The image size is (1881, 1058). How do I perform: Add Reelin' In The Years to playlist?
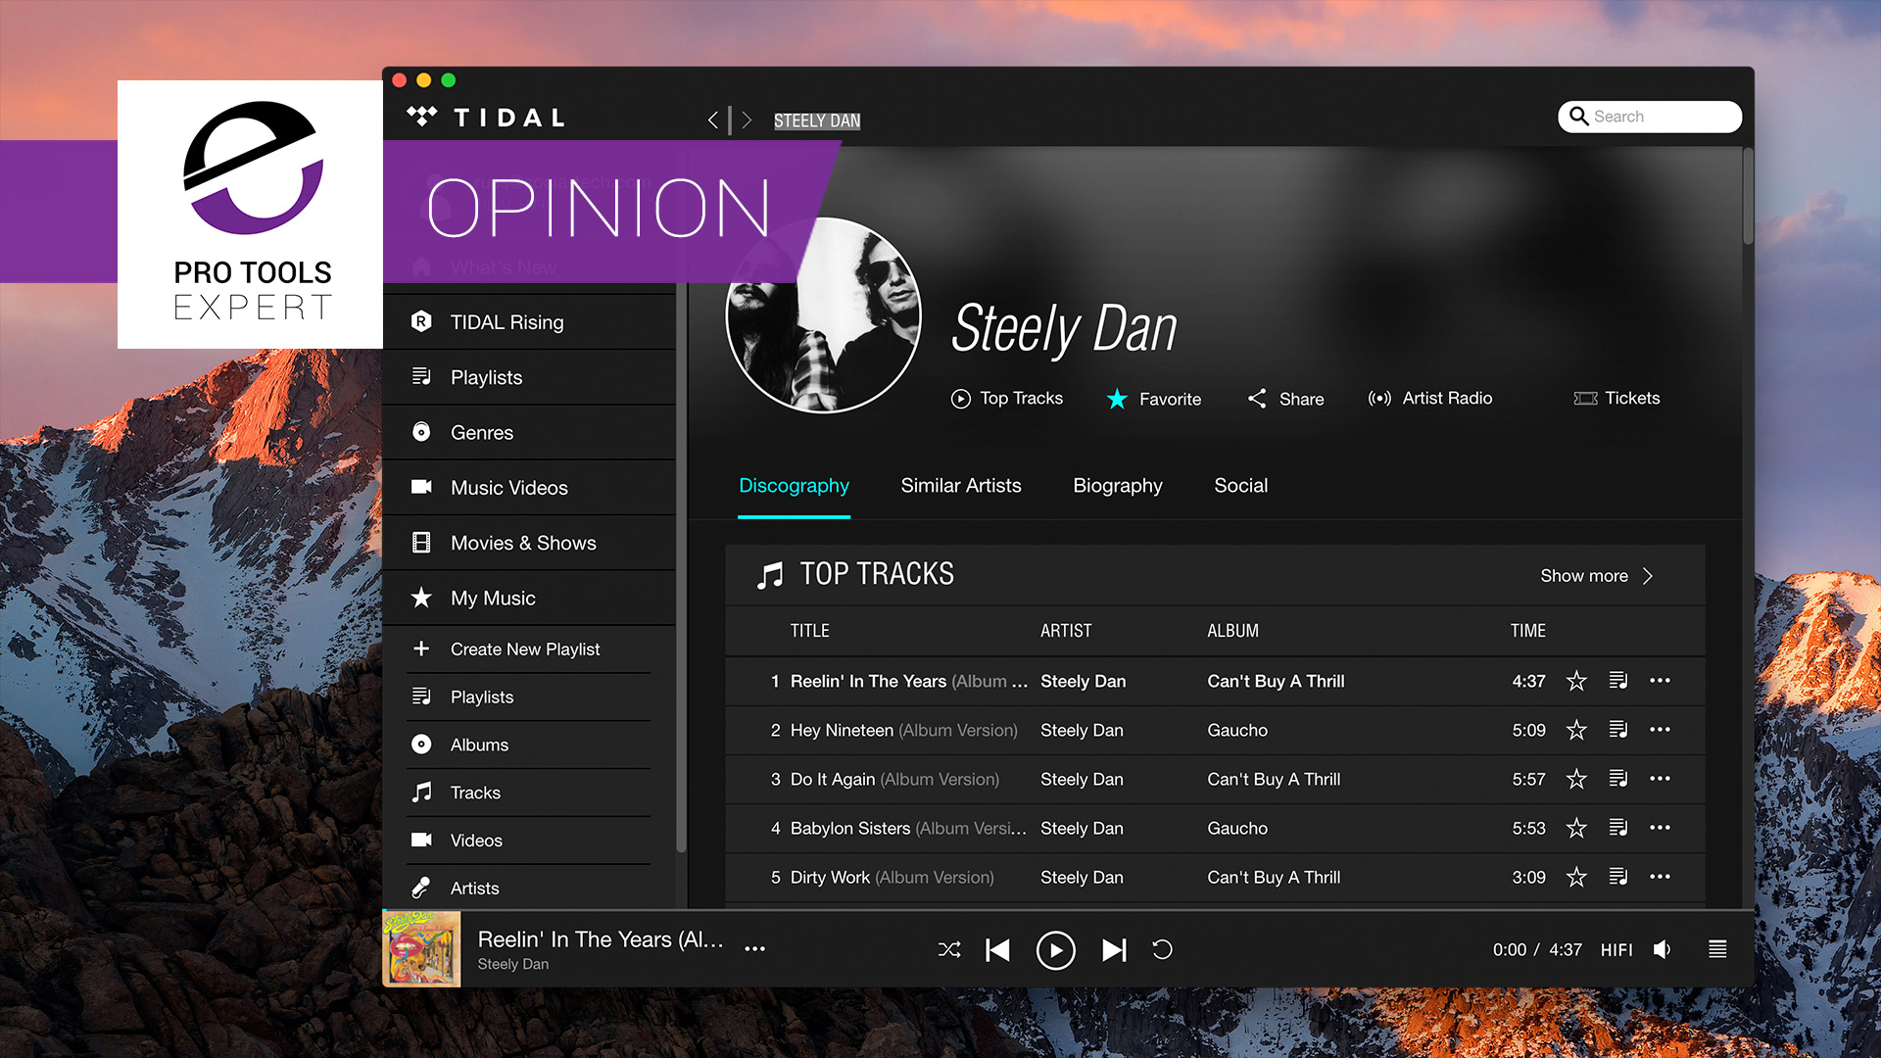click(1618, 680)
